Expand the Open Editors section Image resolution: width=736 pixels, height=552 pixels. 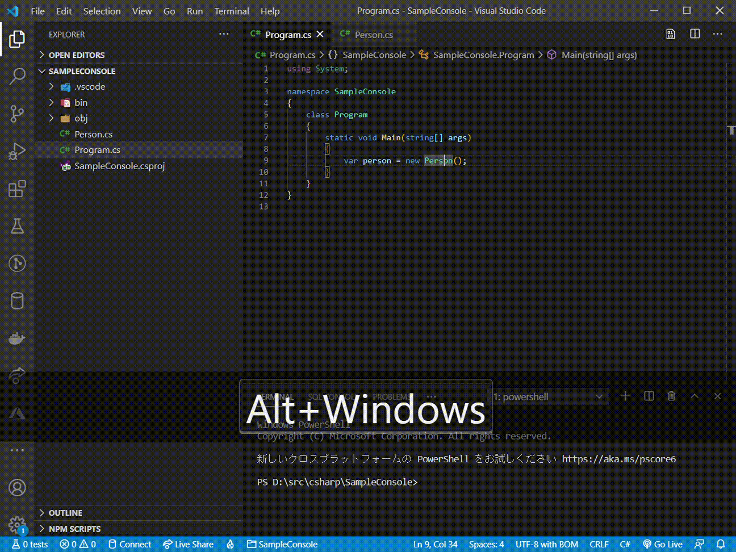[139, 55]
